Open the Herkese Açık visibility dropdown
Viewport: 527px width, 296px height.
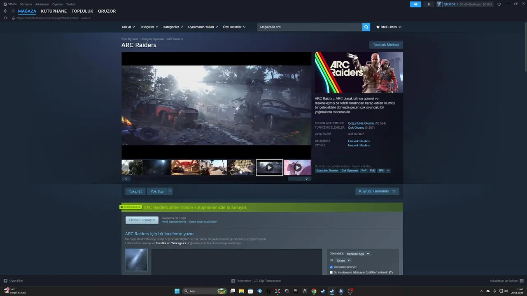pyautogui.click(x=358, y=254)
